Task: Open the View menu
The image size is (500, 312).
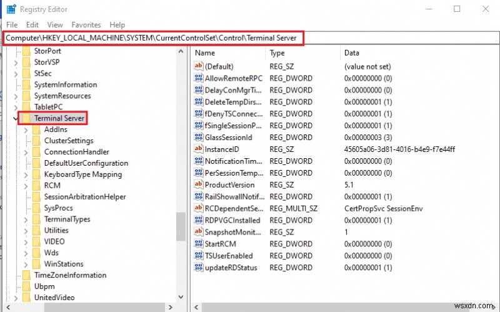Action: pos(55,25)
